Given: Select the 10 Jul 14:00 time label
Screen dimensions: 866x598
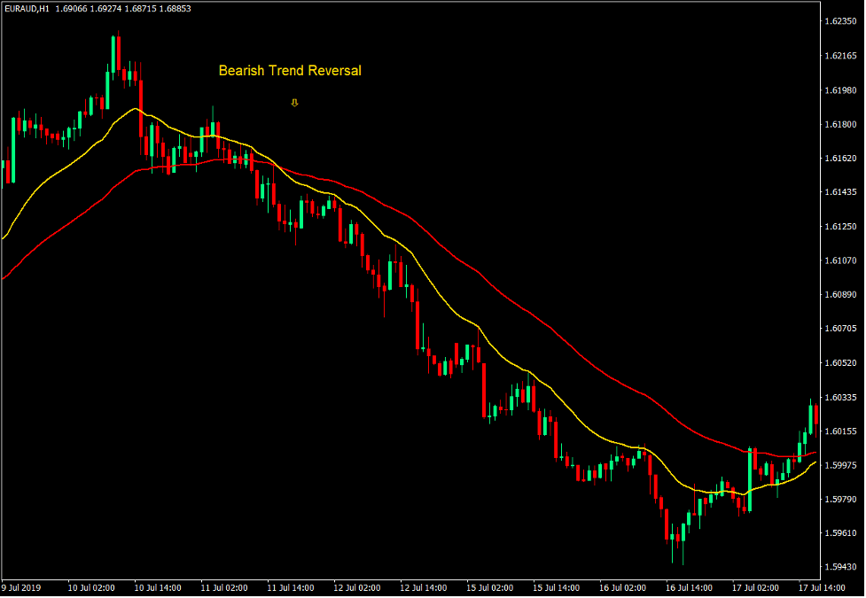Looking at the screenshot, I should click(158, 587).
